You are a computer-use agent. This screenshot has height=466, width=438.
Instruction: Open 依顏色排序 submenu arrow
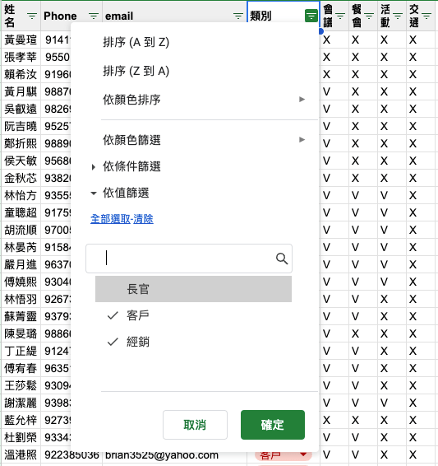pos(302,100)
